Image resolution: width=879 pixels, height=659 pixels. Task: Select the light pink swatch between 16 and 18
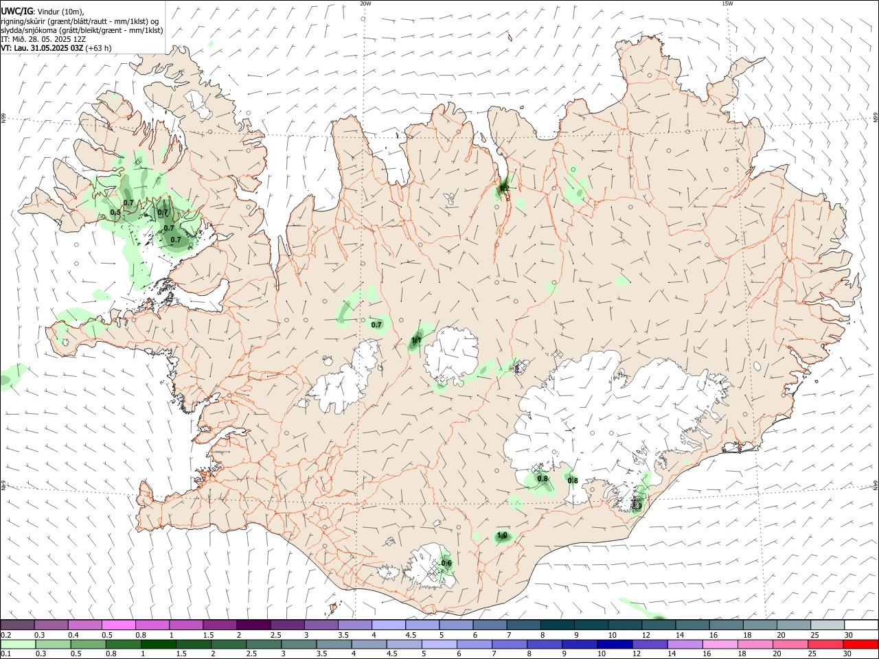pyautogui.click(x=720, y=645)
